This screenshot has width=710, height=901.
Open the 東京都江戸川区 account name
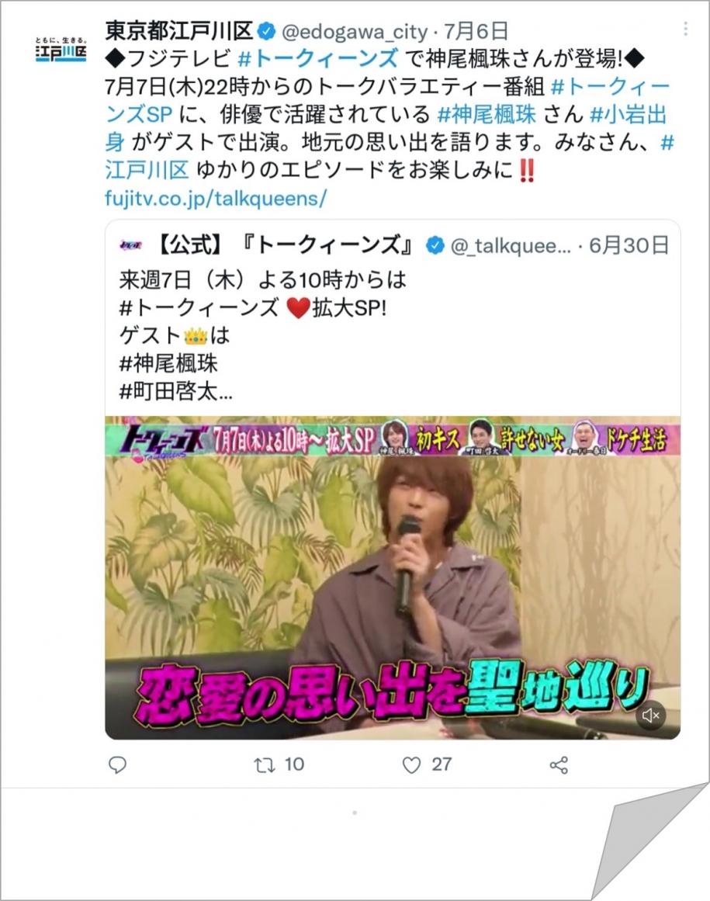[x=179, y=31]
